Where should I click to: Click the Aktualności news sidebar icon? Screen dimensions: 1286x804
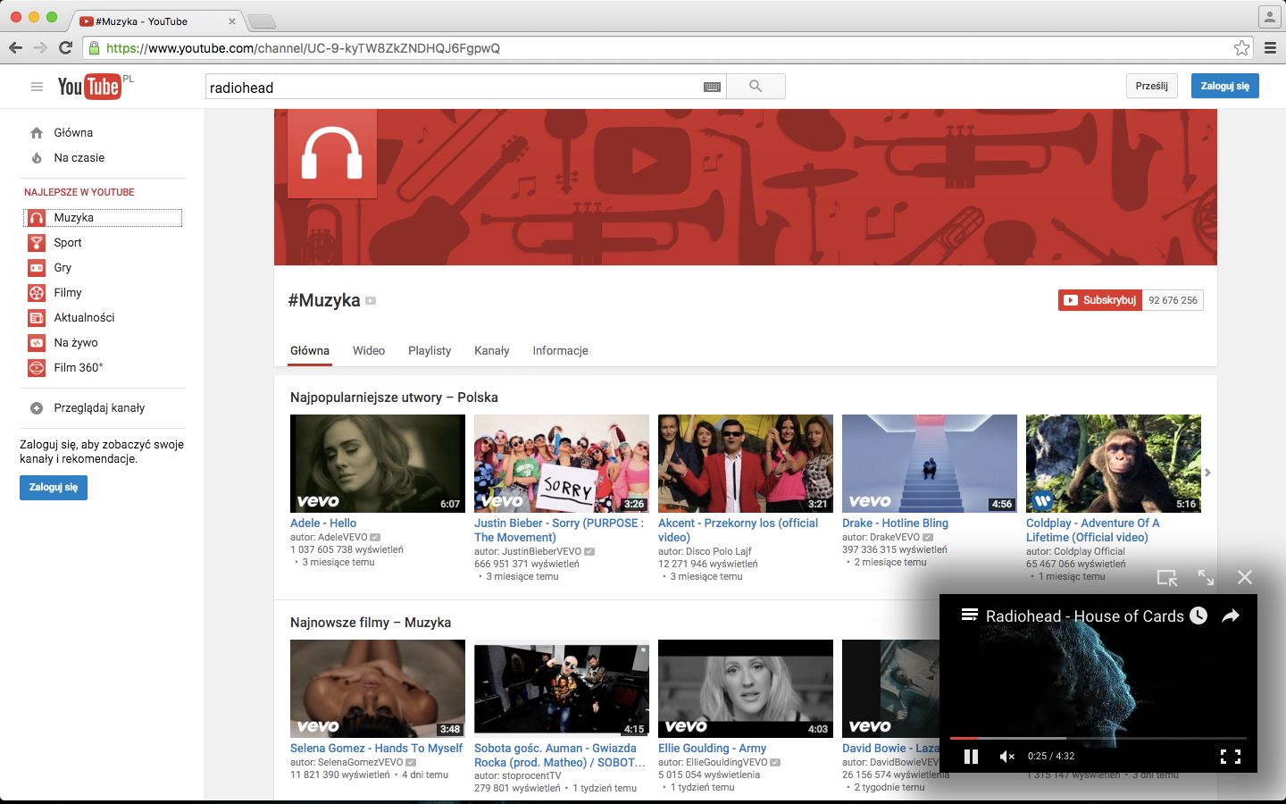tap(37, 318)
